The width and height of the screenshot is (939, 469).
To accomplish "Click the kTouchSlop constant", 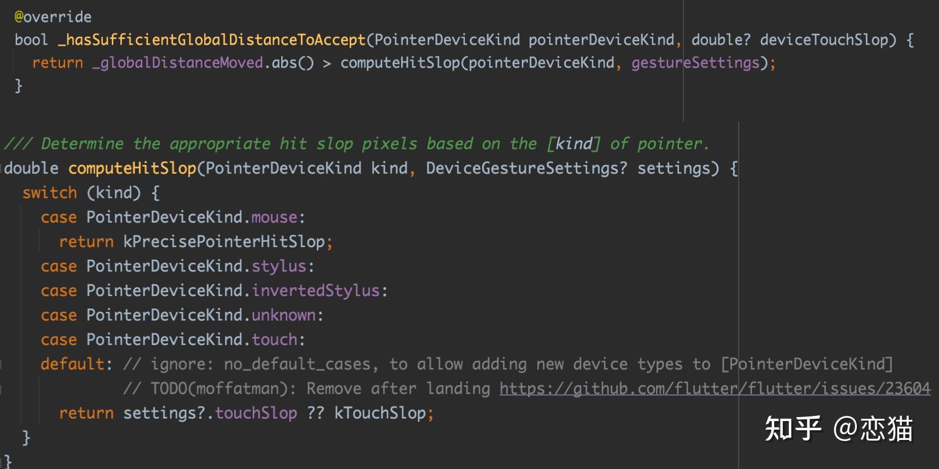I will [380, 413].
